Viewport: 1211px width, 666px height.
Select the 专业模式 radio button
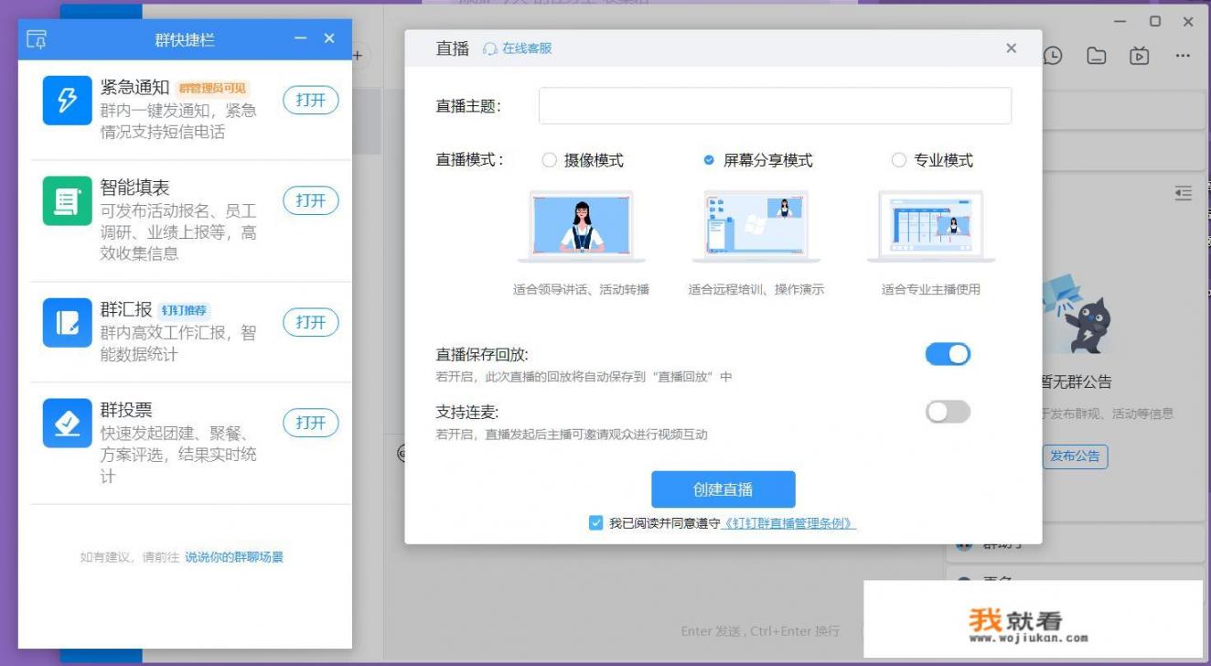(x=898, y=160)
